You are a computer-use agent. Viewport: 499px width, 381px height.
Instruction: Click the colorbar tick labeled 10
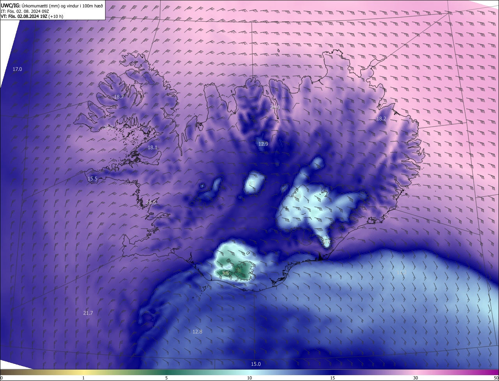click(249, 378)
